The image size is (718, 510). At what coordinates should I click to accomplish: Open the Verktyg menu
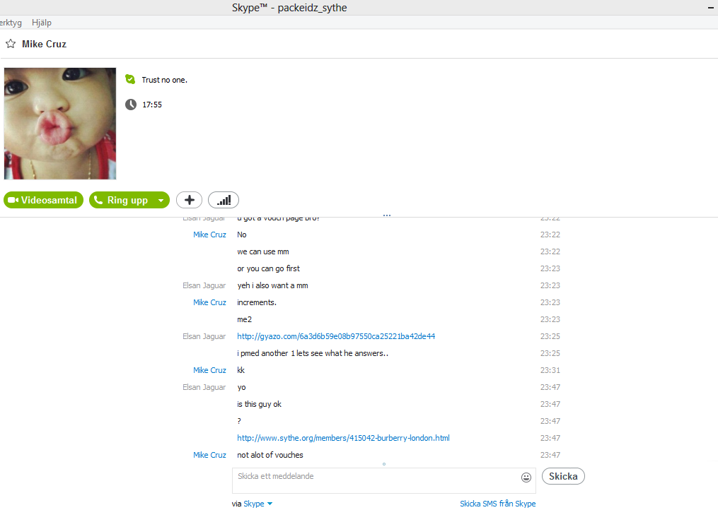(x=11, y=23)
